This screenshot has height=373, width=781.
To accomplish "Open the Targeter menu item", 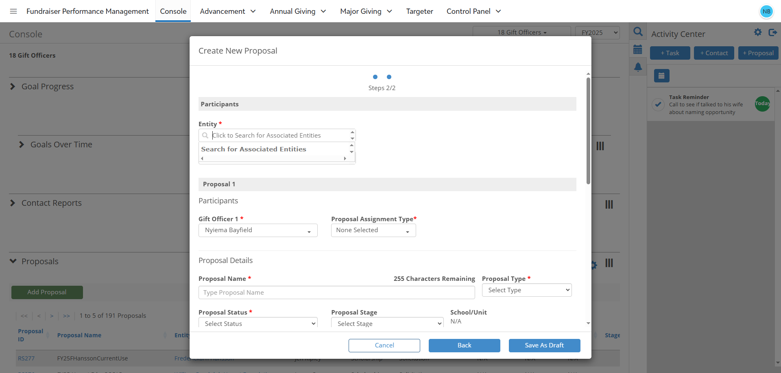I will coord(419,11).
